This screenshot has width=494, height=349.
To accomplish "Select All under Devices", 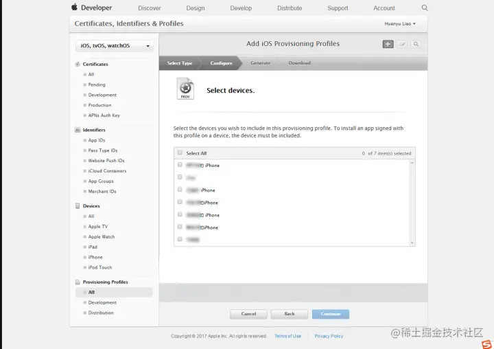I will (91, 216).
